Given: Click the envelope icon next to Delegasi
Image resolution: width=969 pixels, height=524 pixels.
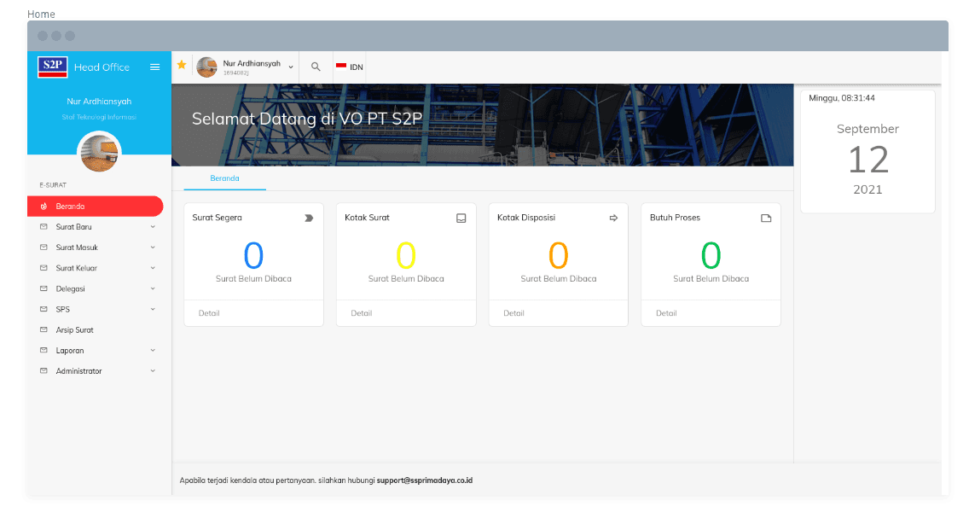Looking at the screenshot, I should coord(44,289).
